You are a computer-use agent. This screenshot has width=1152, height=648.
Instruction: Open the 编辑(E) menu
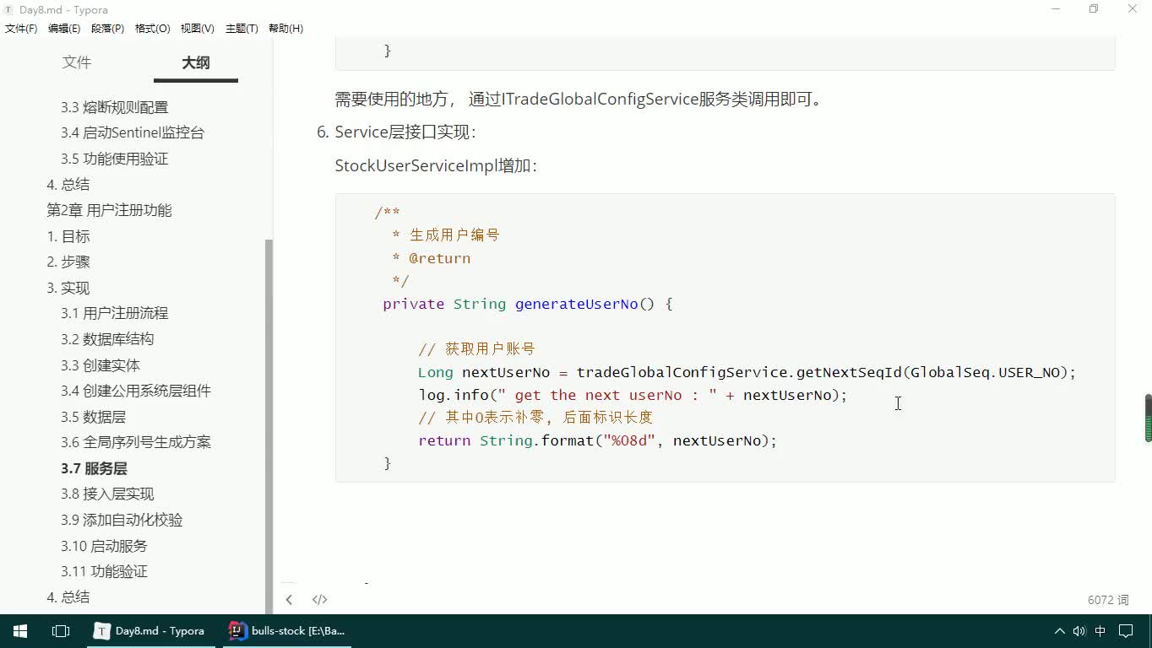pos(64,29)
